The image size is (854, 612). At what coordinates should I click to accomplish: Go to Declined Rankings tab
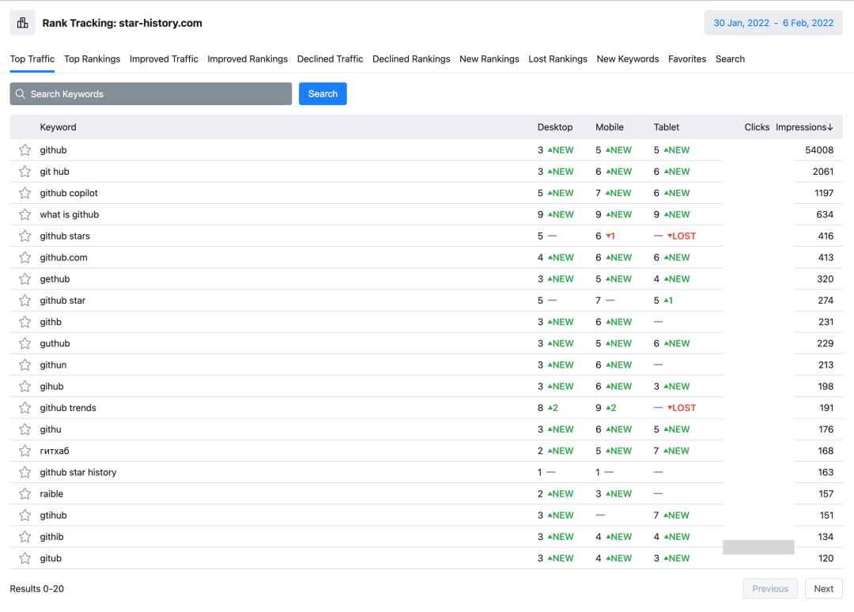pyautogui.click(x=411, y=59)
